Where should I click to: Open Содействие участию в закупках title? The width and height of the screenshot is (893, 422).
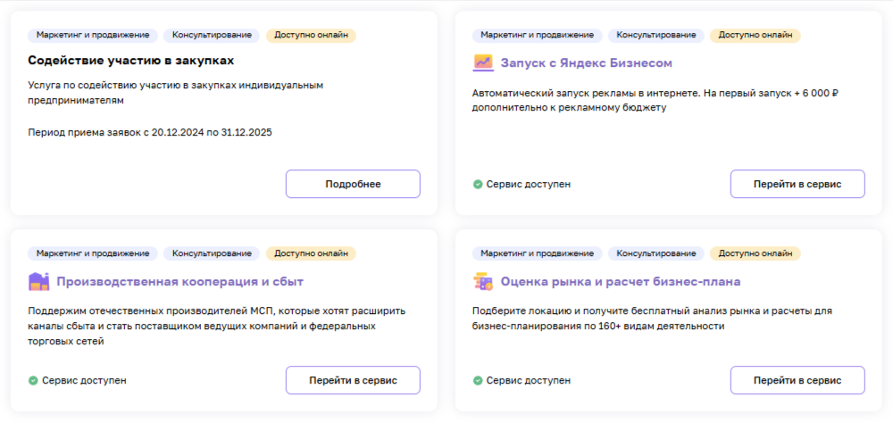click(131, 61)
